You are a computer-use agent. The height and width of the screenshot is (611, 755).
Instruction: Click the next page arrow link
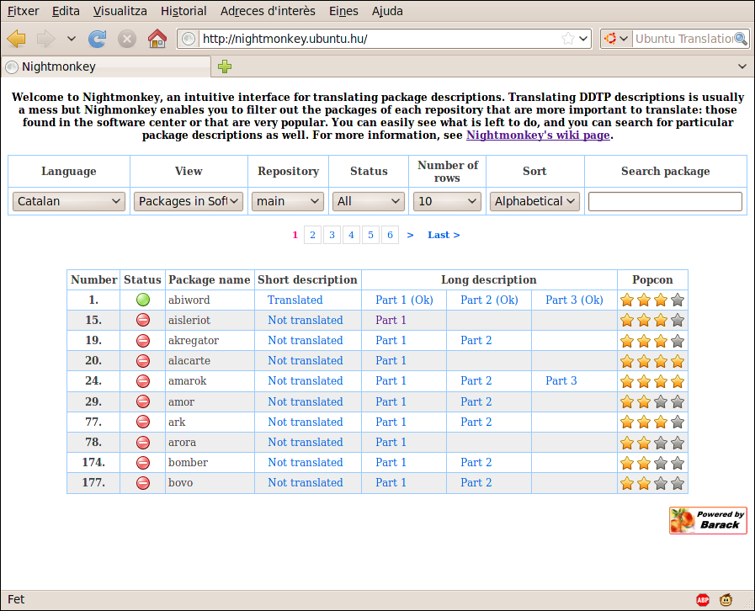(x=410, y=235)
